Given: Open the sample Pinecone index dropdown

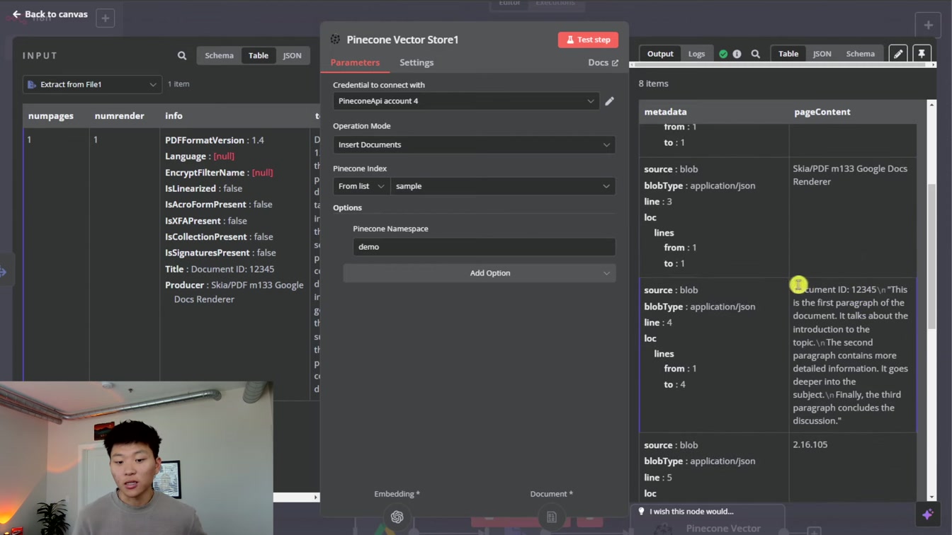Looking at the screenshot, I should (x=503, y=186).
